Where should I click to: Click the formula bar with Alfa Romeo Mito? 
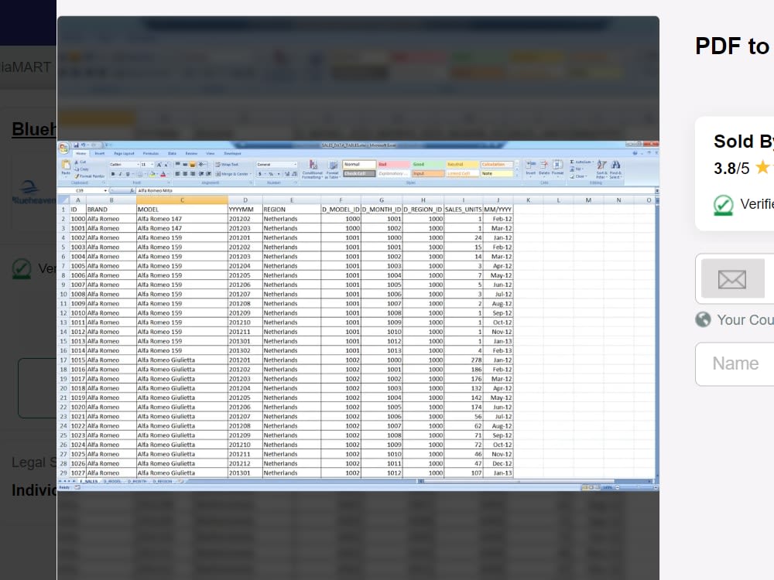point(394,190)
